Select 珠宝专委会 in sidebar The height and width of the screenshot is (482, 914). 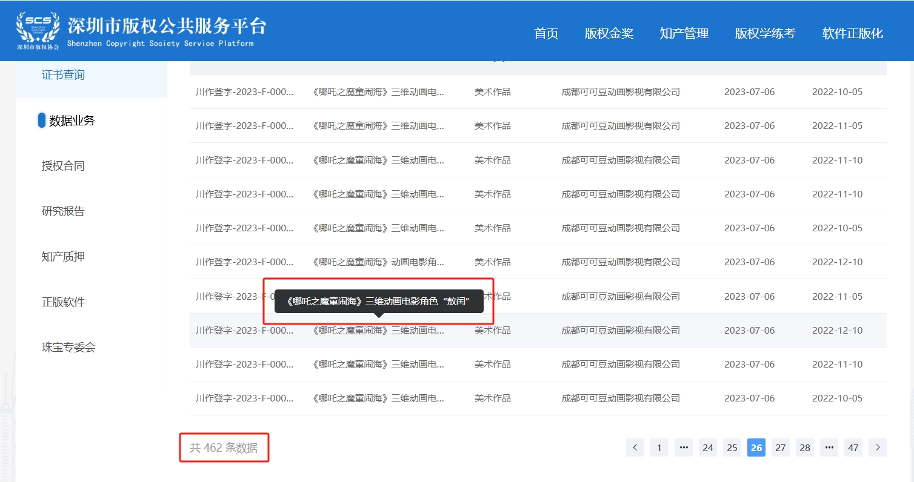coord(68,348)
